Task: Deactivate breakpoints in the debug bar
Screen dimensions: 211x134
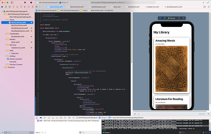Action: [x=41, y=117]
